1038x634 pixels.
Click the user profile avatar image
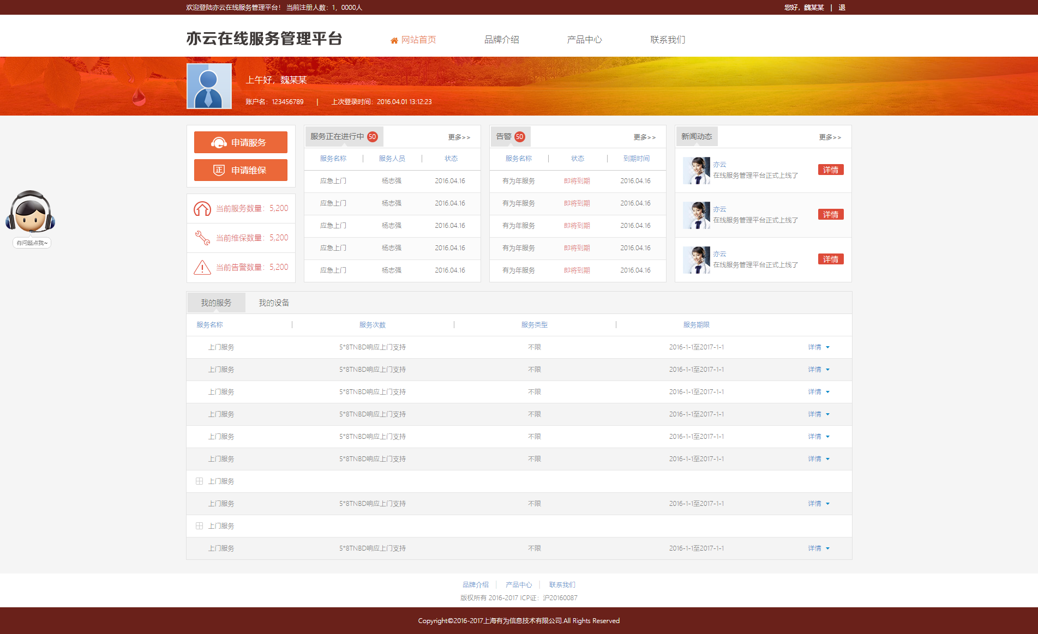point(209,86)
